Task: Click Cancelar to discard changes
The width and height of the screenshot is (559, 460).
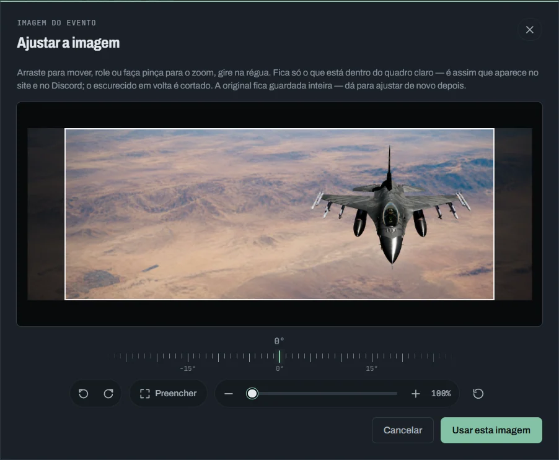Action: [402, 430]
